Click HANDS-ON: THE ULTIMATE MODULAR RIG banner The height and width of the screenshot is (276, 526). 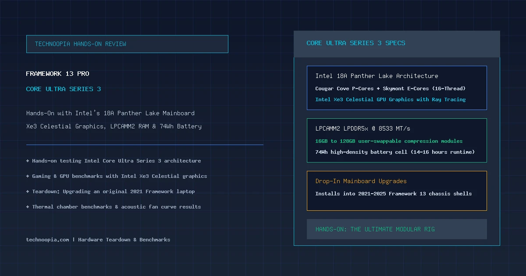pos(397,229)
